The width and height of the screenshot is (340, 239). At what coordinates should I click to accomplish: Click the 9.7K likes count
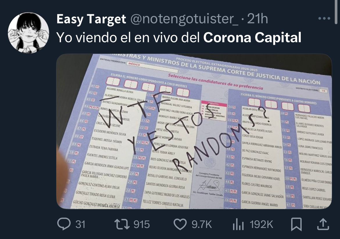(202, 224)
